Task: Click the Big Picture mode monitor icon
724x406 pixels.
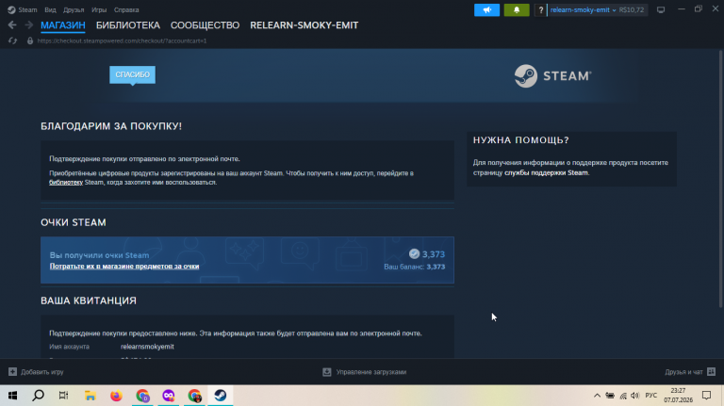Action: point(661,9)
